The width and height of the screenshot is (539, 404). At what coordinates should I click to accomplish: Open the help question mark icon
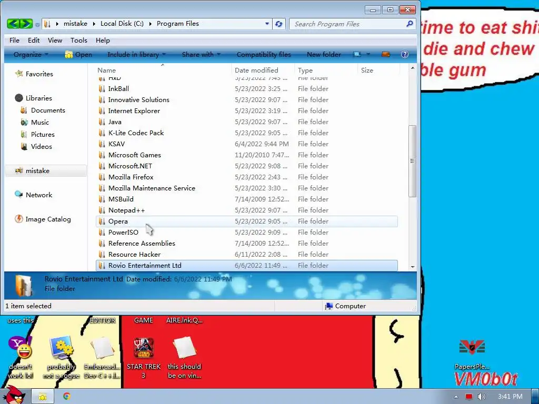tap(405, 54)
